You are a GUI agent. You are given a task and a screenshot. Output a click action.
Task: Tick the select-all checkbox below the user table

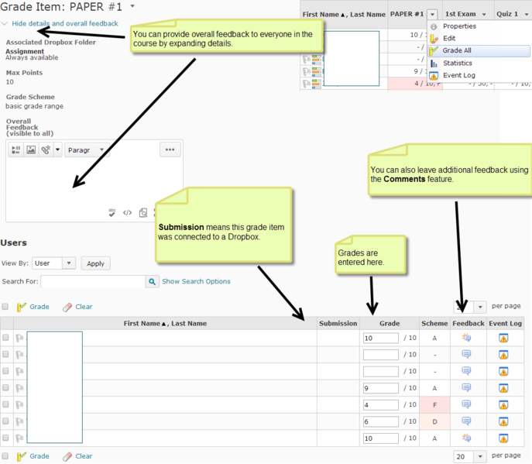point(5,456)
